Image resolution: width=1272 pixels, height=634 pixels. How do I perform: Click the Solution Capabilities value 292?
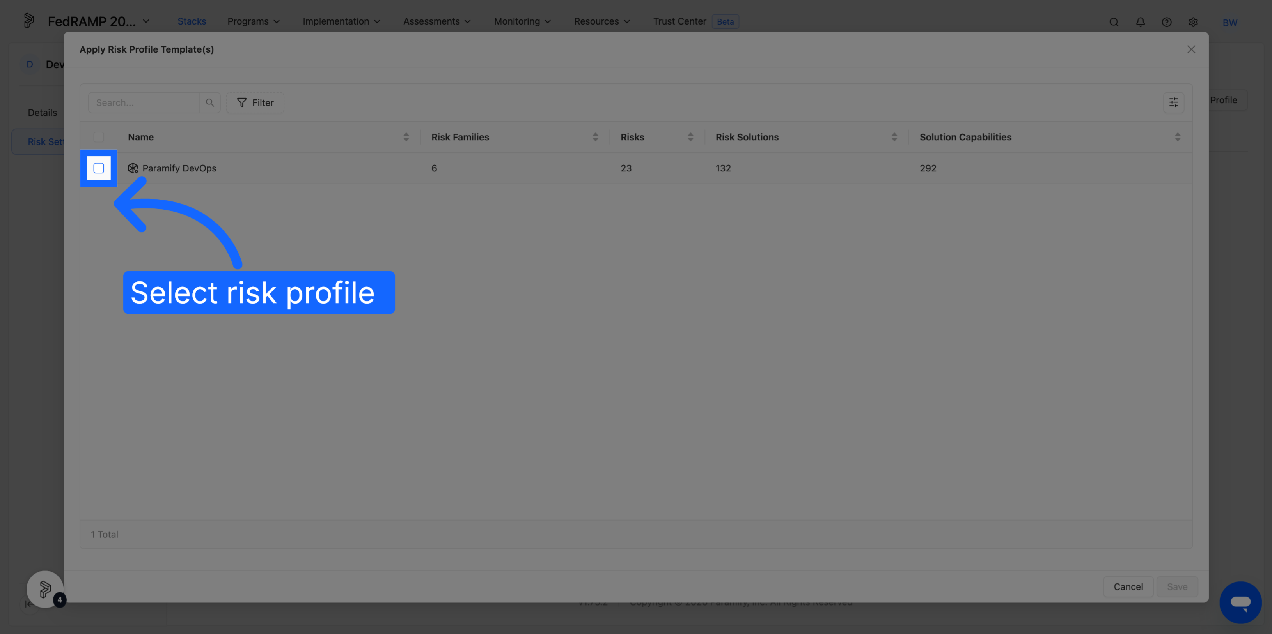click(928, 168)
